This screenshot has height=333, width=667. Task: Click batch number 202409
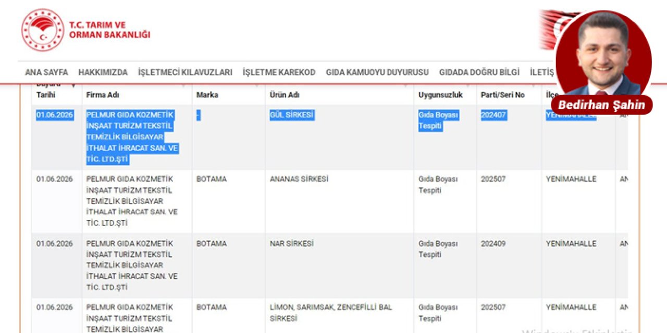(493, 244)
